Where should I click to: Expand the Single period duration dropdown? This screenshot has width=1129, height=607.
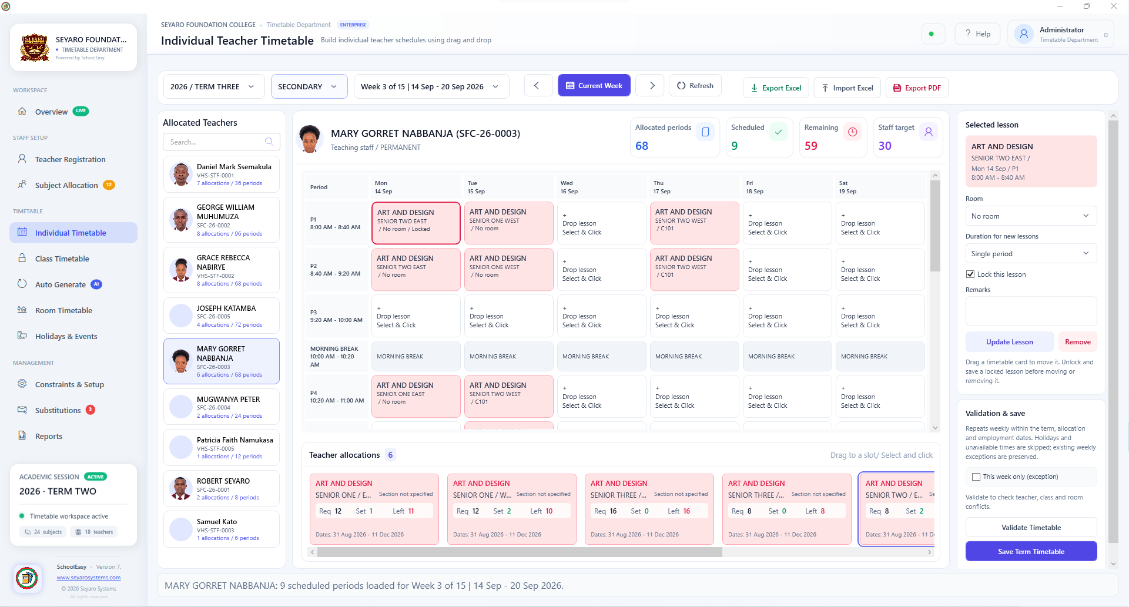pos(1031,254)
